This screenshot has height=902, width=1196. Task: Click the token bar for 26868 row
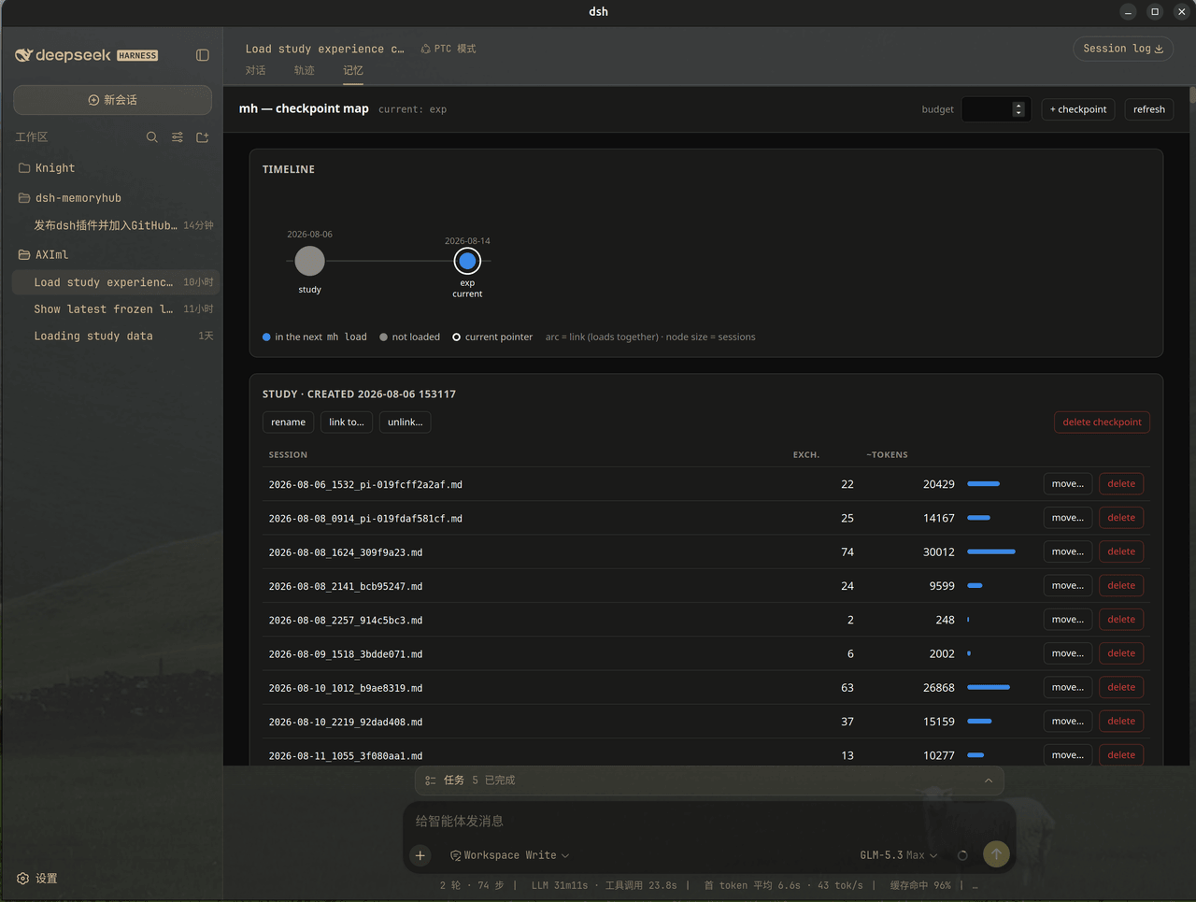point(989,687)
